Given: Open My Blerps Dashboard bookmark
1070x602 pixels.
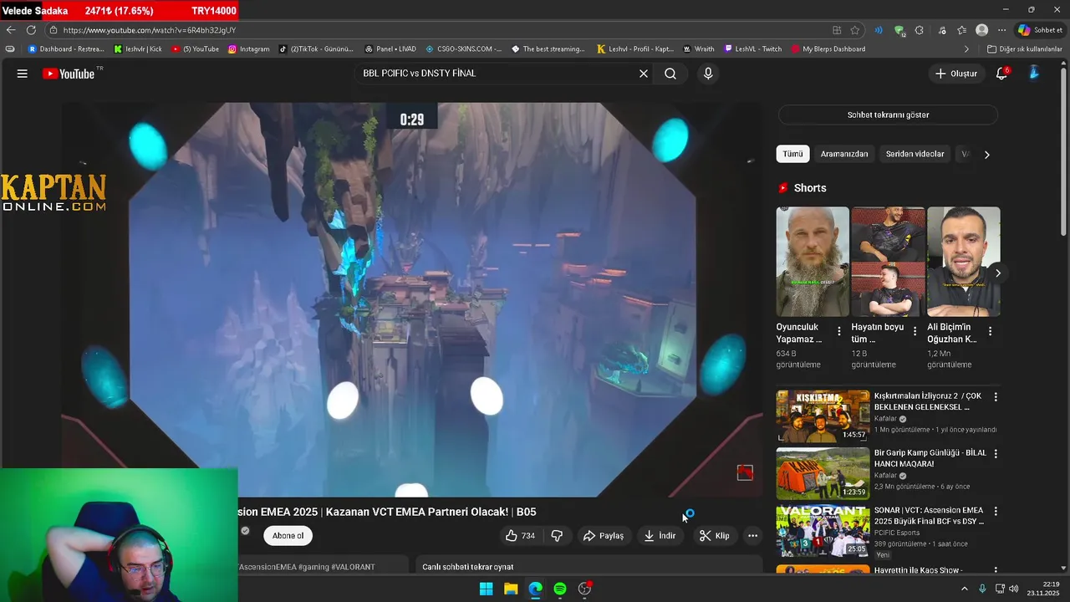Looking at the screenshot, I should tap(828, 49).
